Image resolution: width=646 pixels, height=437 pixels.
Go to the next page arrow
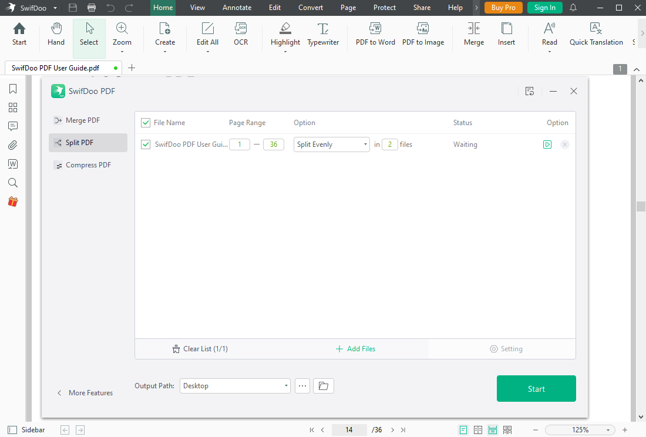point(392,430)
